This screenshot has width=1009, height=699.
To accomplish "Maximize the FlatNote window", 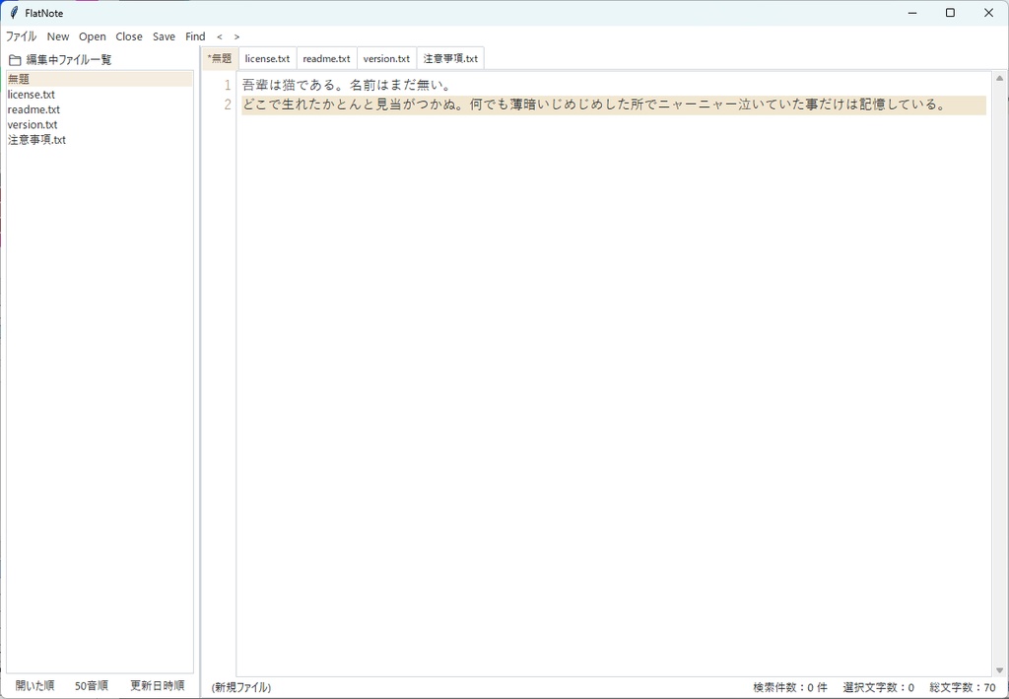I will click(951, 13).
